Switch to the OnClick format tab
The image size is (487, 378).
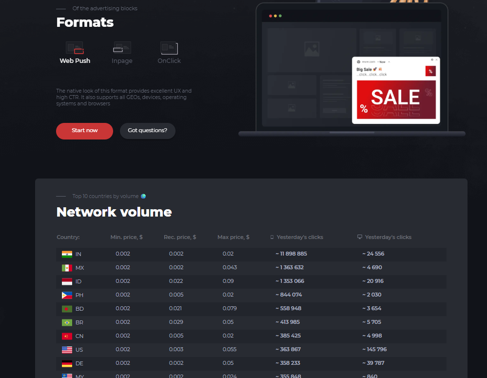[169, 61]
